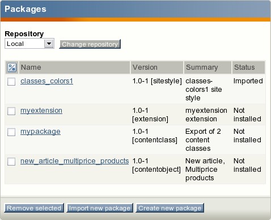Open the myextension package link
Screen dimensions: 271x220
[41, 111]
